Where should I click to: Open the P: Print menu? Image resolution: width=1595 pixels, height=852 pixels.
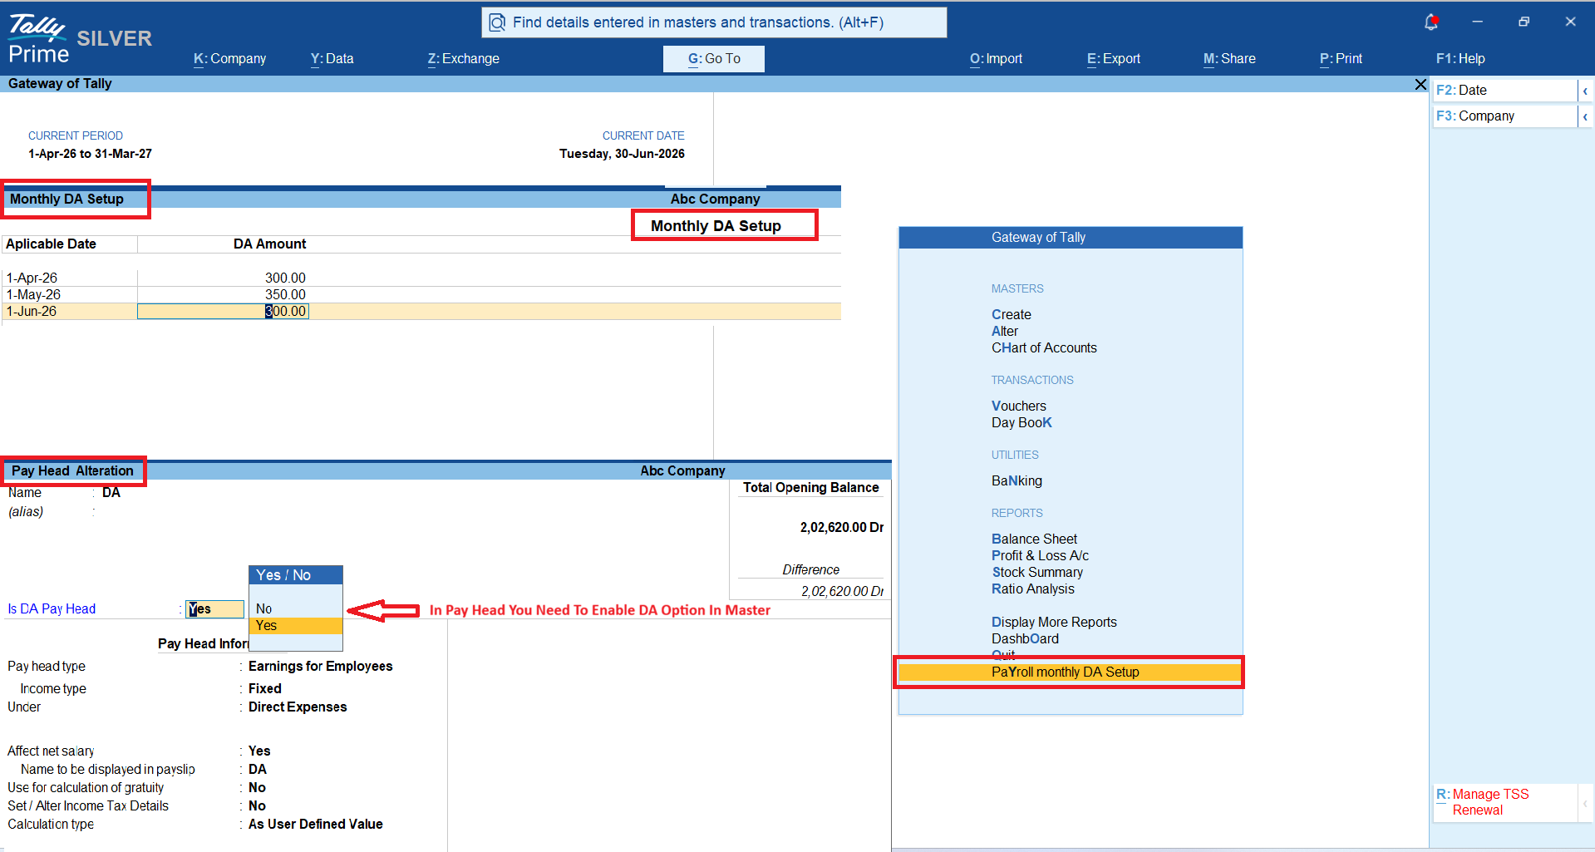[x=1341, y=59]
